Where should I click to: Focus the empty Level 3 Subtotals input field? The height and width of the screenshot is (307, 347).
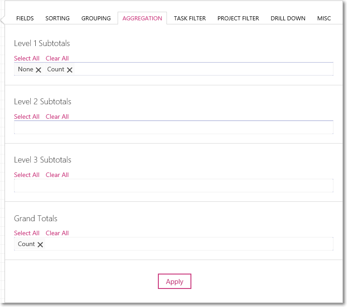coord(174,186)
